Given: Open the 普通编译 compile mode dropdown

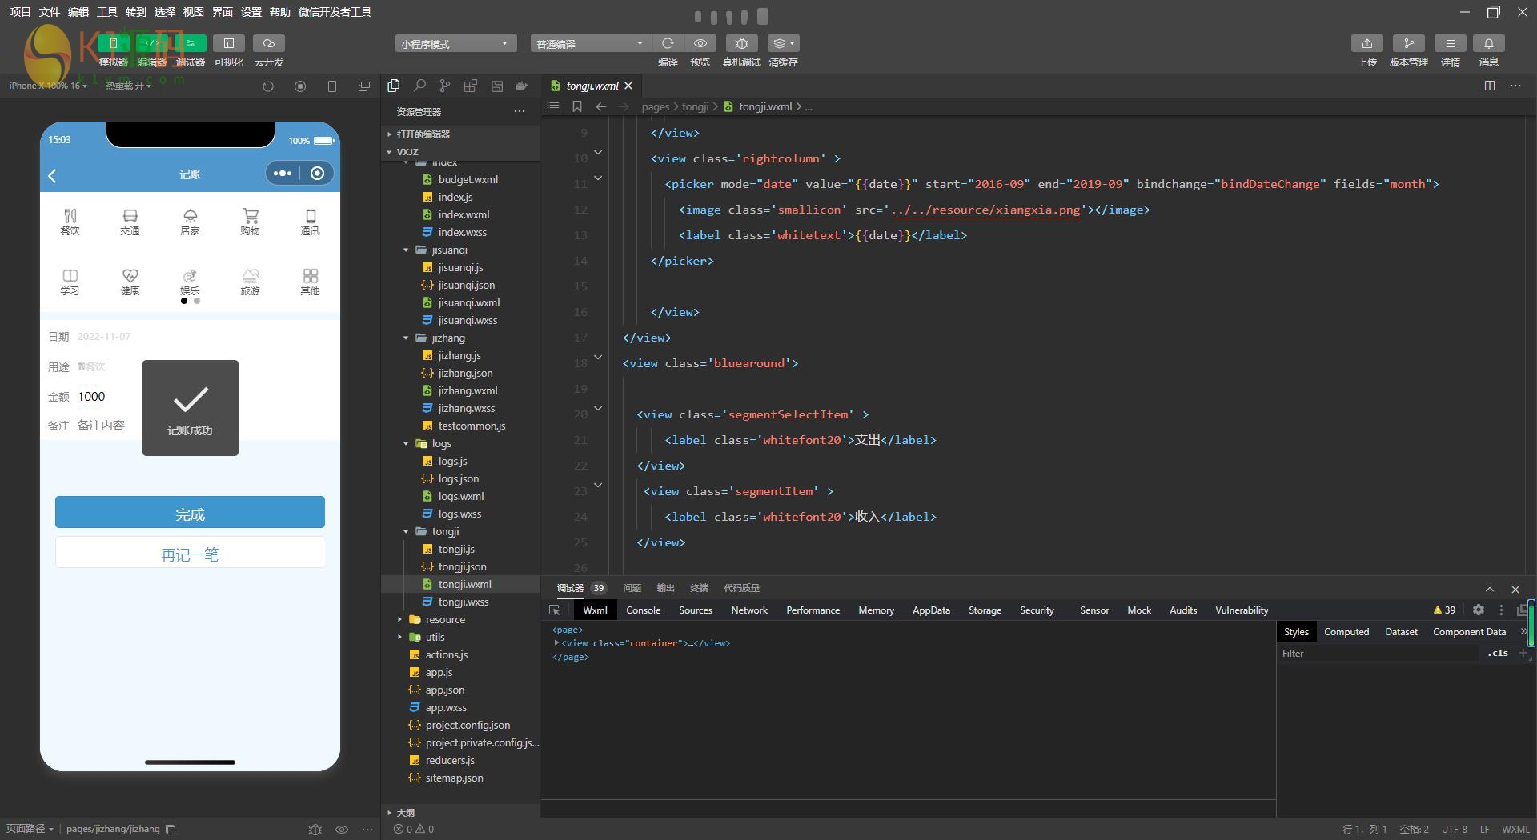Looking at the screenshot, I should [590, 44].
